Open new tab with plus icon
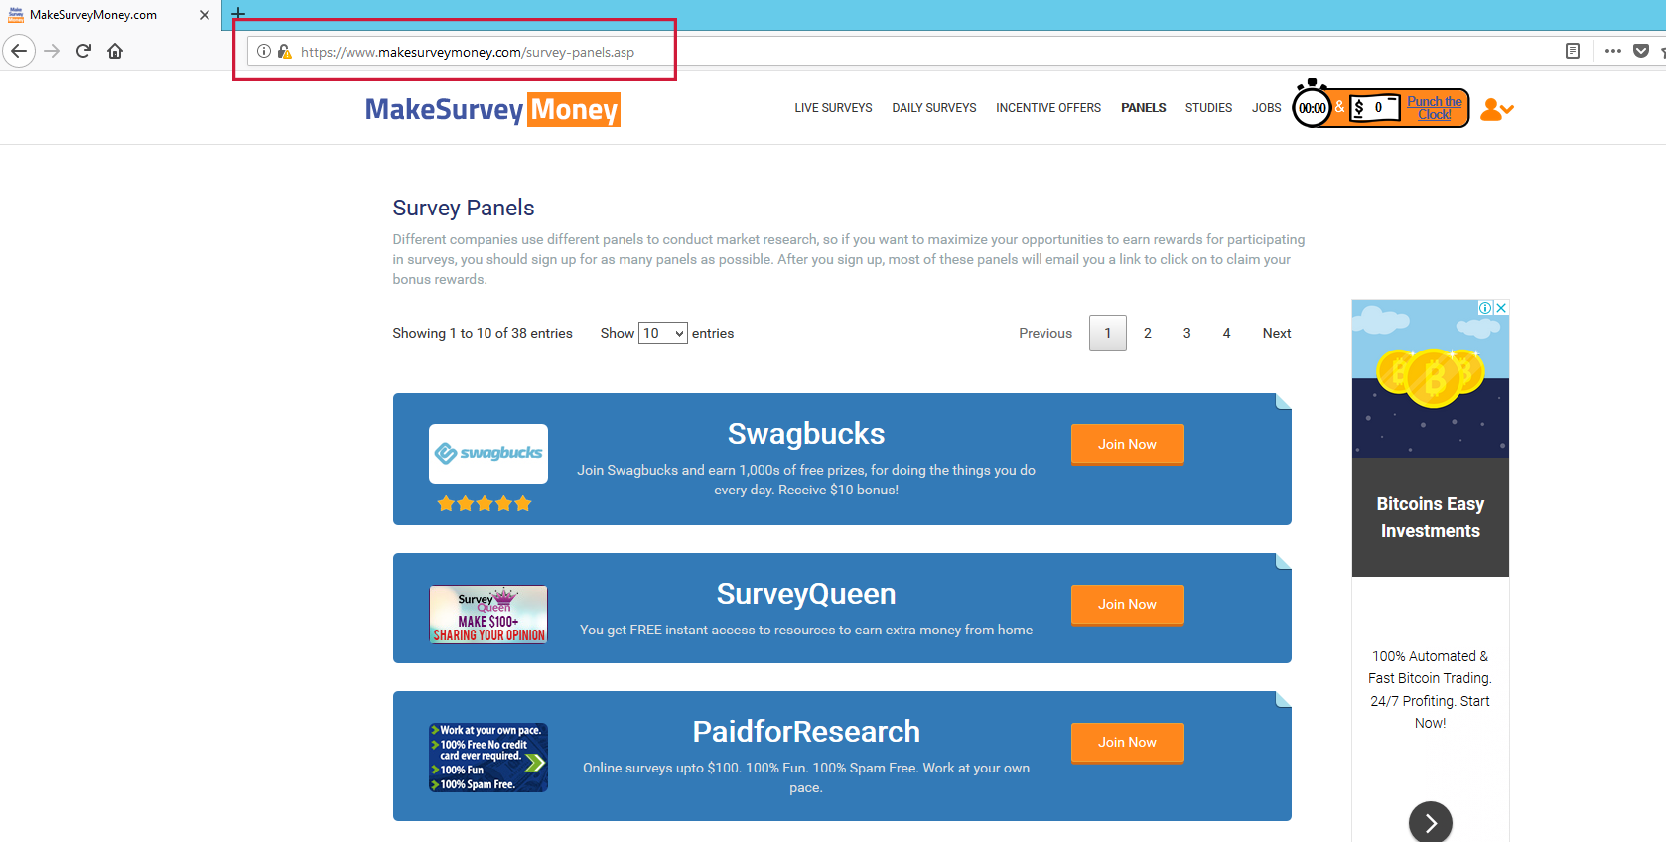The image size is (1666, 842). click(x=238, y=14)
